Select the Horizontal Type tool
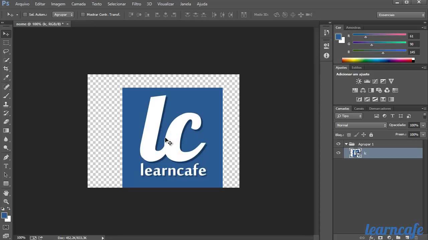 point(6,166)
